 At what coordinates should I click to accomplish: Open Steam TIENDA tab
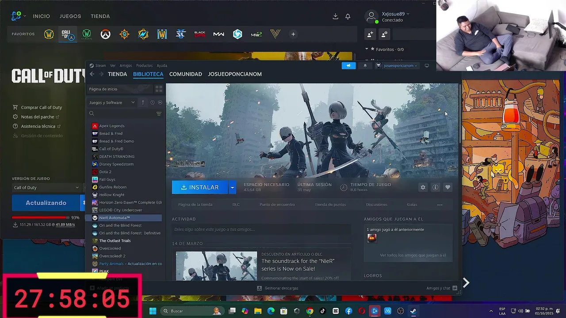(x=118, y=74)
